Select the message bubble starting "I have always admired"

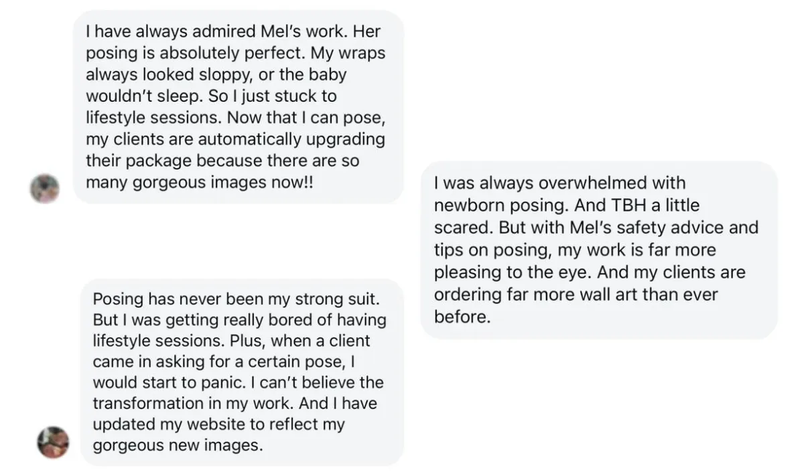tap(238, 107)
